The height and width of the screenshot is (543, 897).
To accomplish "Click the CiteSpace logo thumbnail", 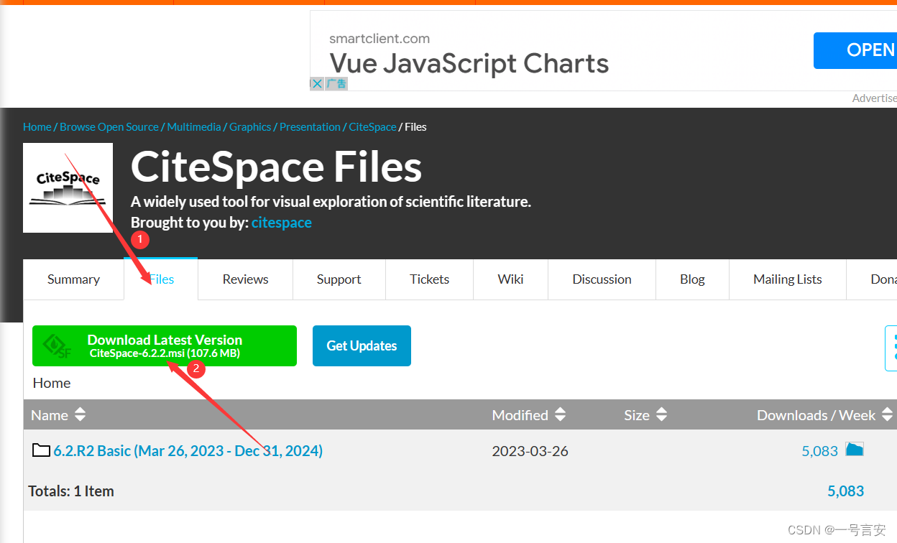I will tap(68, 187).
